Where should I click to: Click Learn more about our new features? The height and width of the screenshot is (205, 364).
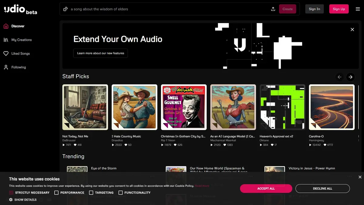[101, 53]
